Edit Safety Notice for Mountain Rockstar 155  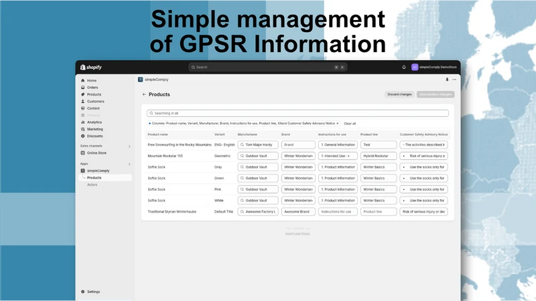[x=423, y=156]
